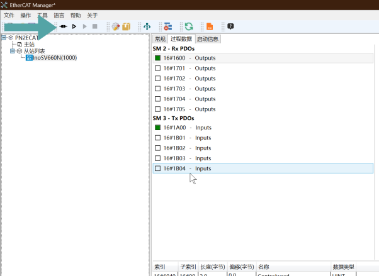This screenshot has height=276, width=379.
Task: Switch to the 启动信息 tab
Action: pyautogui.click(x=208, y=39)
